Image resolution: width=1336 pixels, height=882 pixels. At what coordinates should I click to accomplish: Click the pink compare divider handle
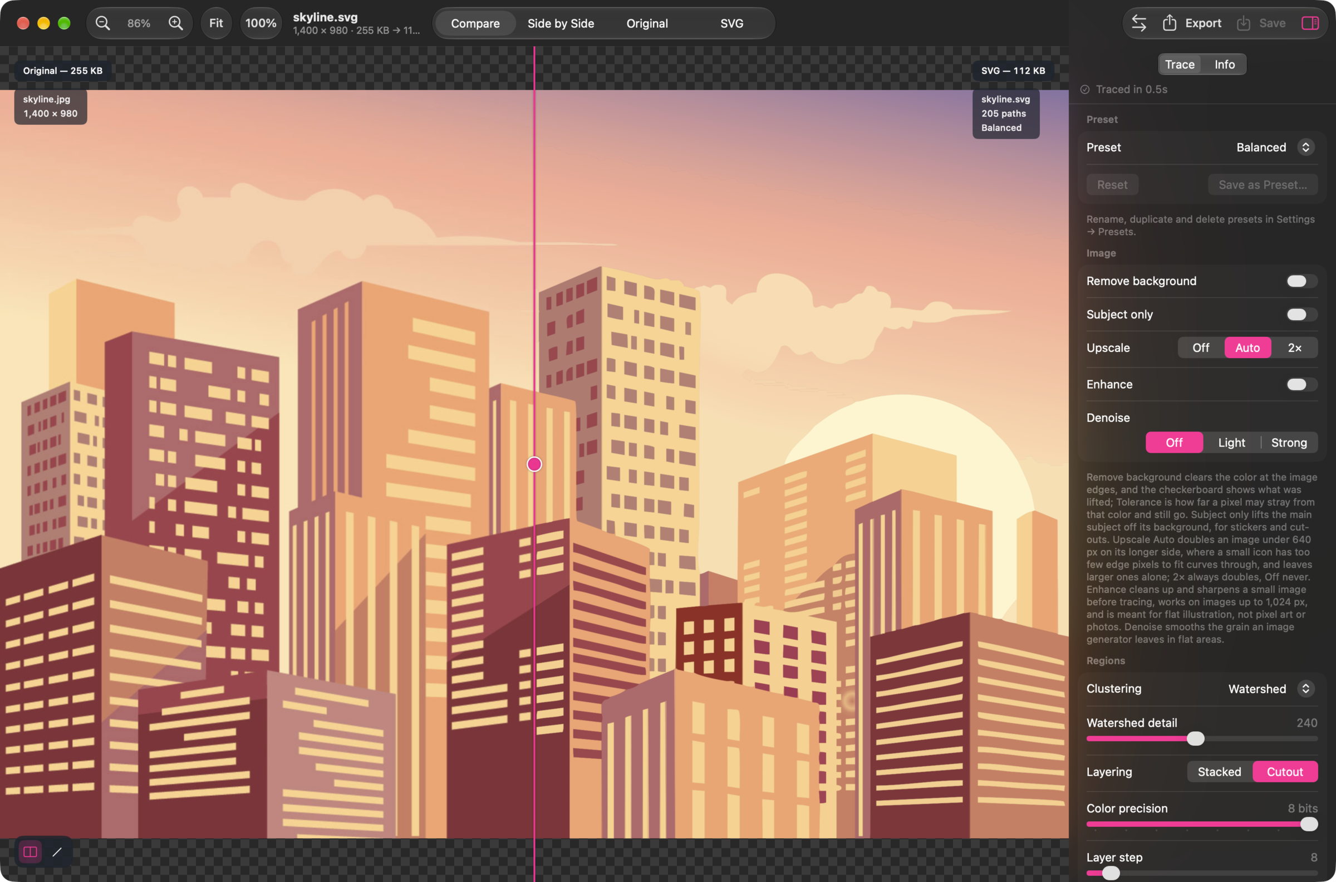point(534,464)
